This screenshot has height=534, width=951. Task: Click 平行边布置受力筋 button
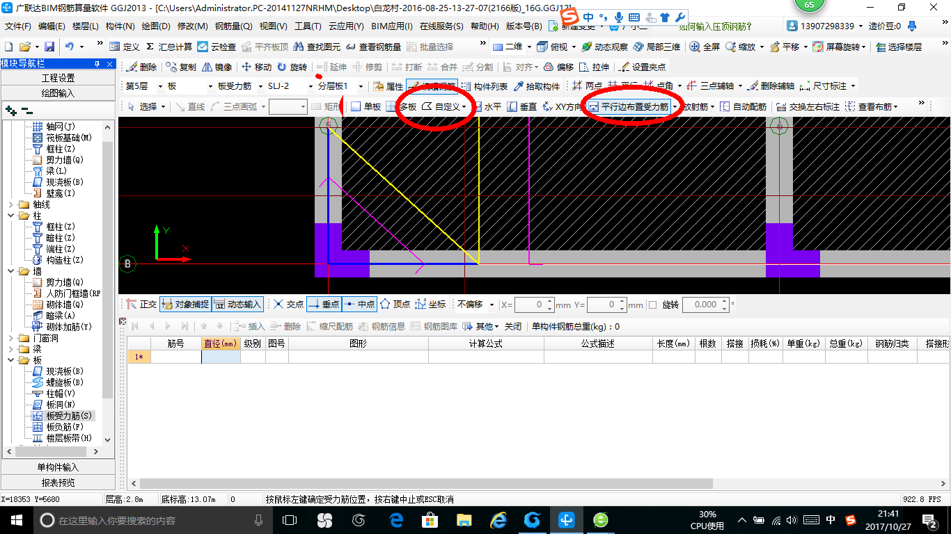coord(629,106)
